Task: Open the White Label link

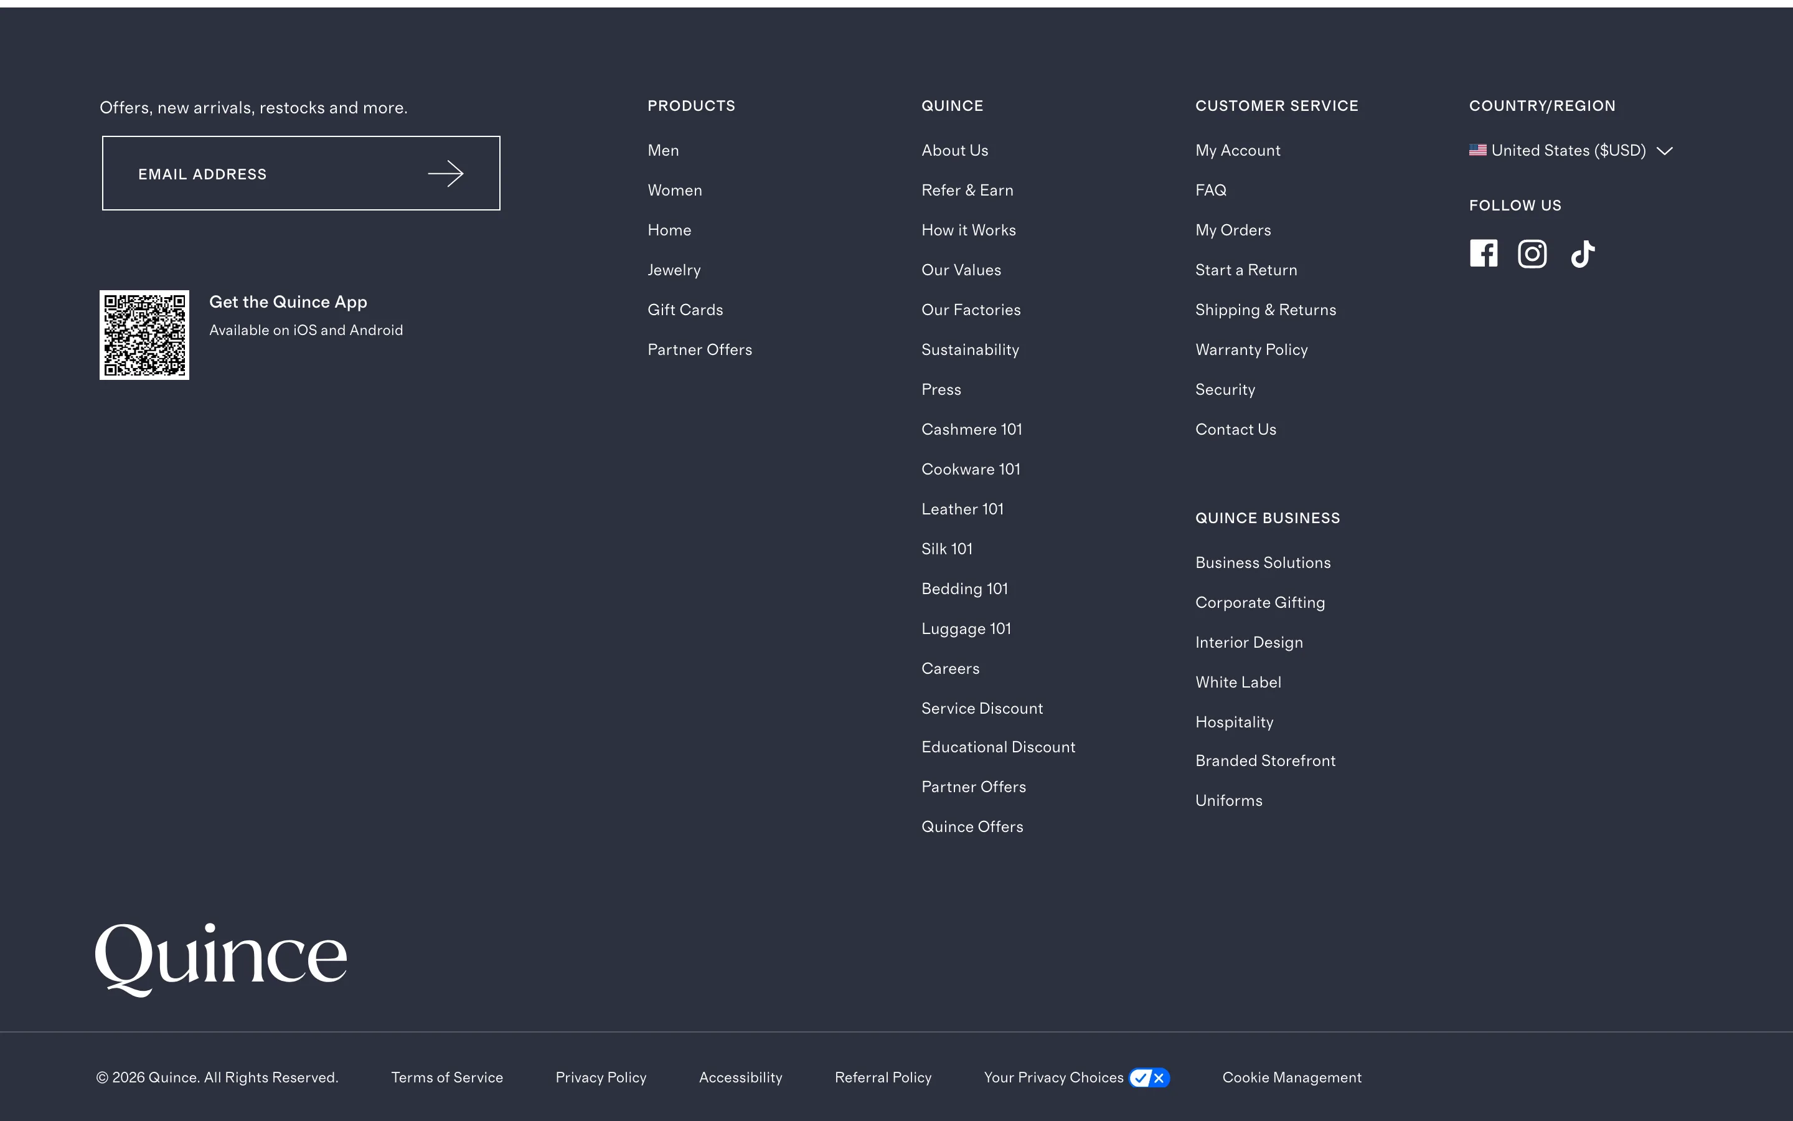Action: (1238, 682)
